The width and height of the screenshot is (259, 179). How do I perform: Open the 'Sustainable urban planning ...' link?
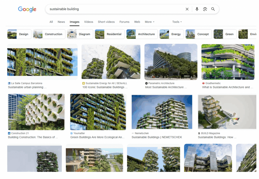coord(27,87)
